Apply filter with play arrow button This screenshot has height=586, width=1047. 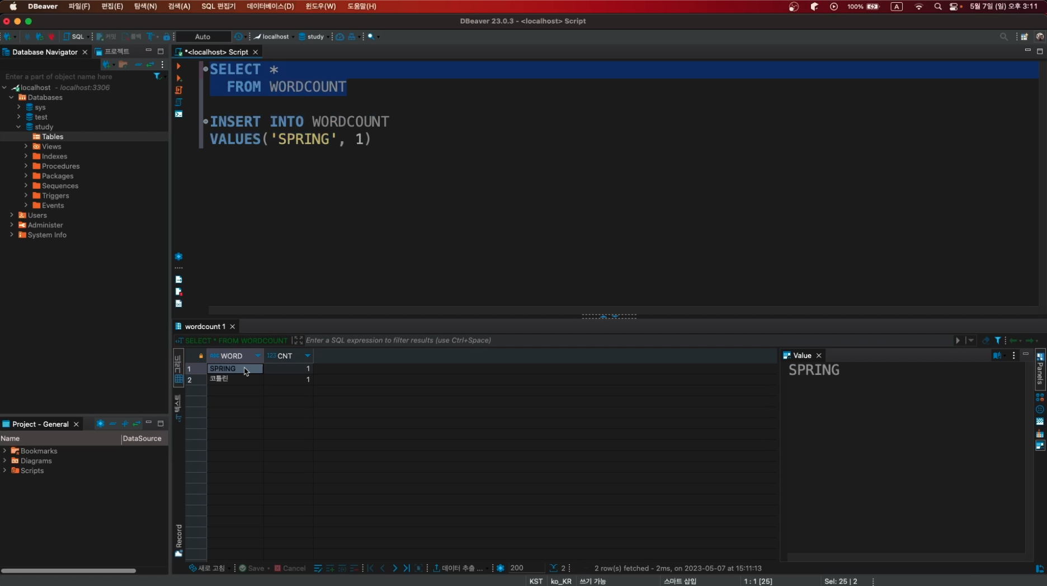[x=958, y=340]
